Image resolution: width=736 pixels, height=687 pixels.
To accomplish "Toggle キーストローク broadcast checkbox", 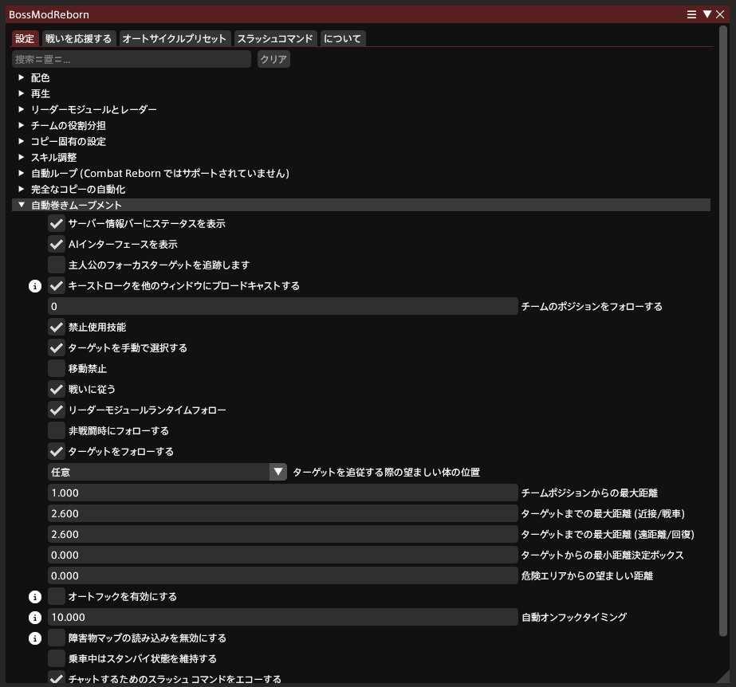I will 57,286.
